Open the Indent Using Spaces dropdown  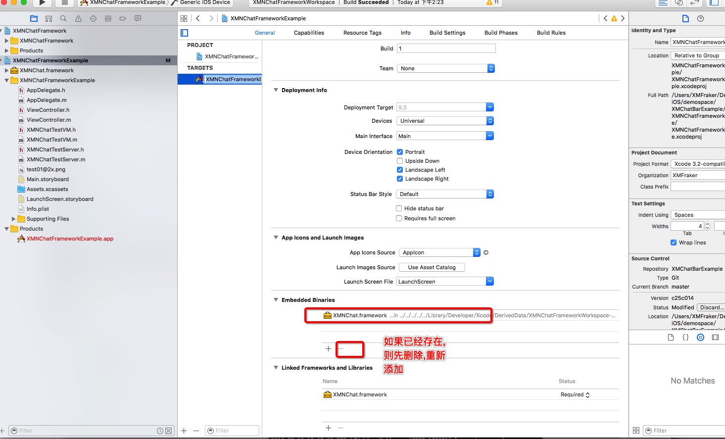(698, 215)
